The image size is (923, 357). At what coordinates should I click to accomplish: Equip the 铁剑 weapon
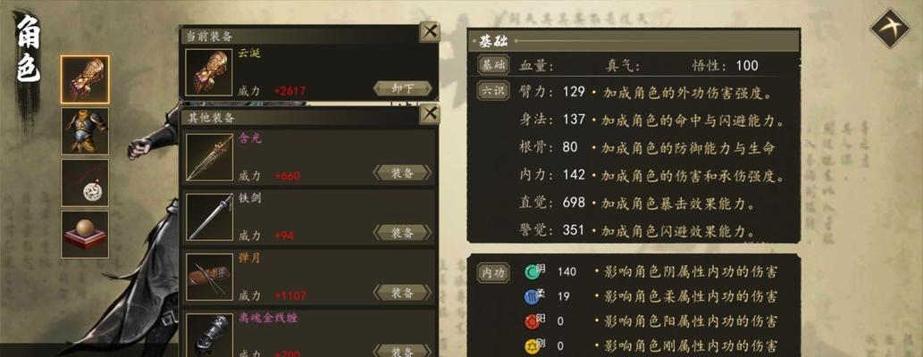click(x=403, y=233)
